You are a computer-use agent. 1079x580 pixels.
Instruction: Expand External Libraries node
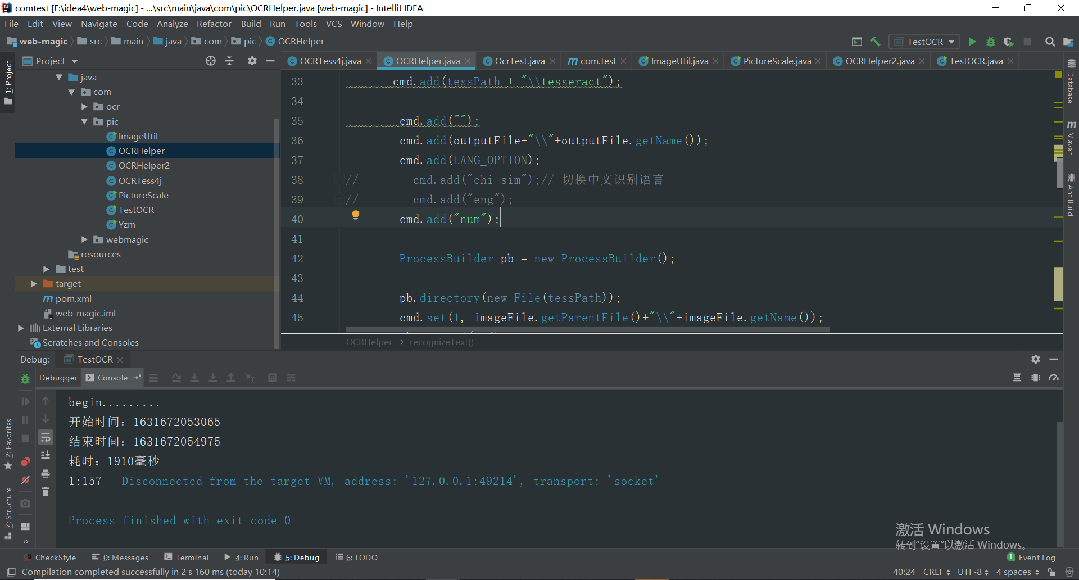[21, 328]
